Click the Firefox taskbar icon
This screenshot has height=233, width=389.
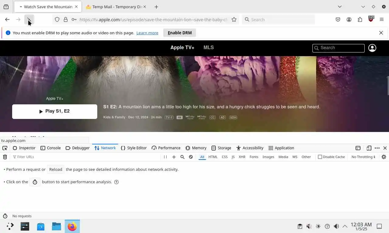click(x=72, y=226)
